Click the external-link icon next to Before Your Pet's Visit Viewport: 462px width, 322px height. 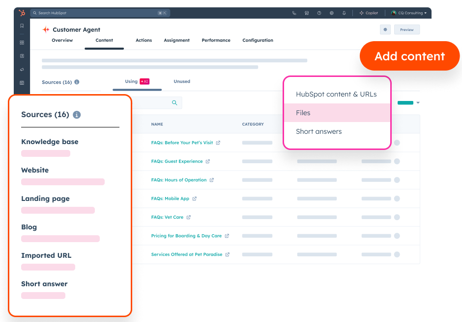(218, 143)
